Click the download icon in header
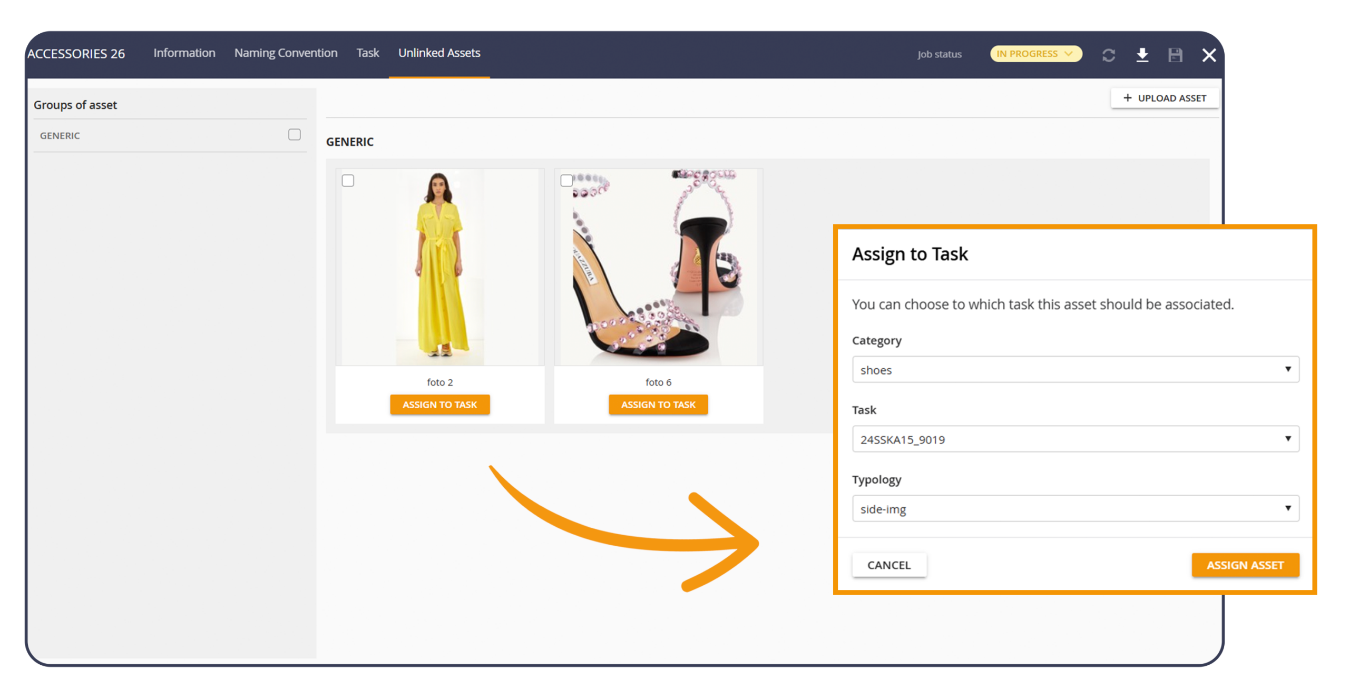The image size is (1349, 699). [x=1142, y=55]
